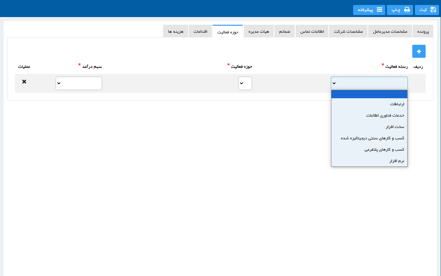The width and height of the screenshot is (441, 276).
Task: Choose ارتباطات from the dropdown list
Action: click(369, 104)
